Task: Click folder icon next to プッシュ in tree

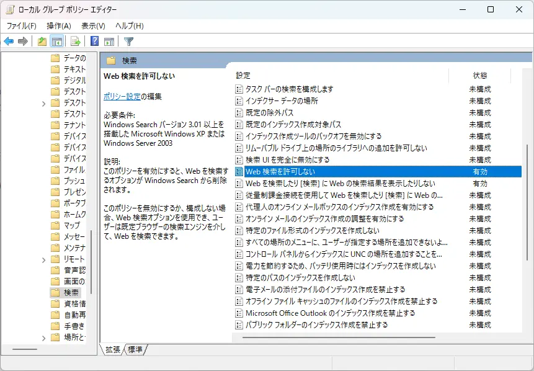Action: tap(55, 181)
